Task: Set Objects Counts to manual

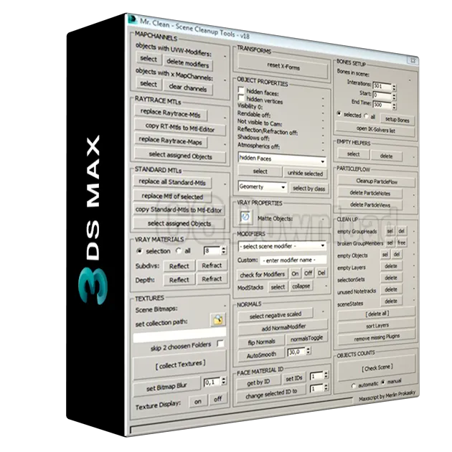Action: pyautogui.click(x=383, y=382)
